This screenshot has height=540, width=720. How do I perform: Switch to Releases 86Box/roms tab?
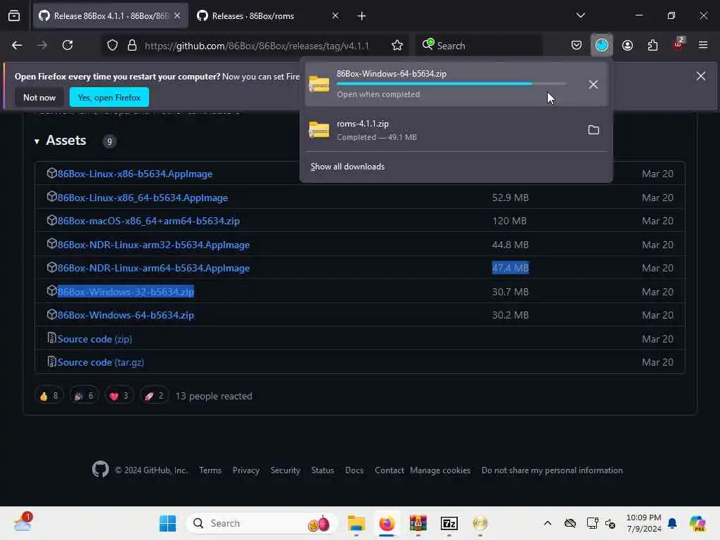(268, 16)
